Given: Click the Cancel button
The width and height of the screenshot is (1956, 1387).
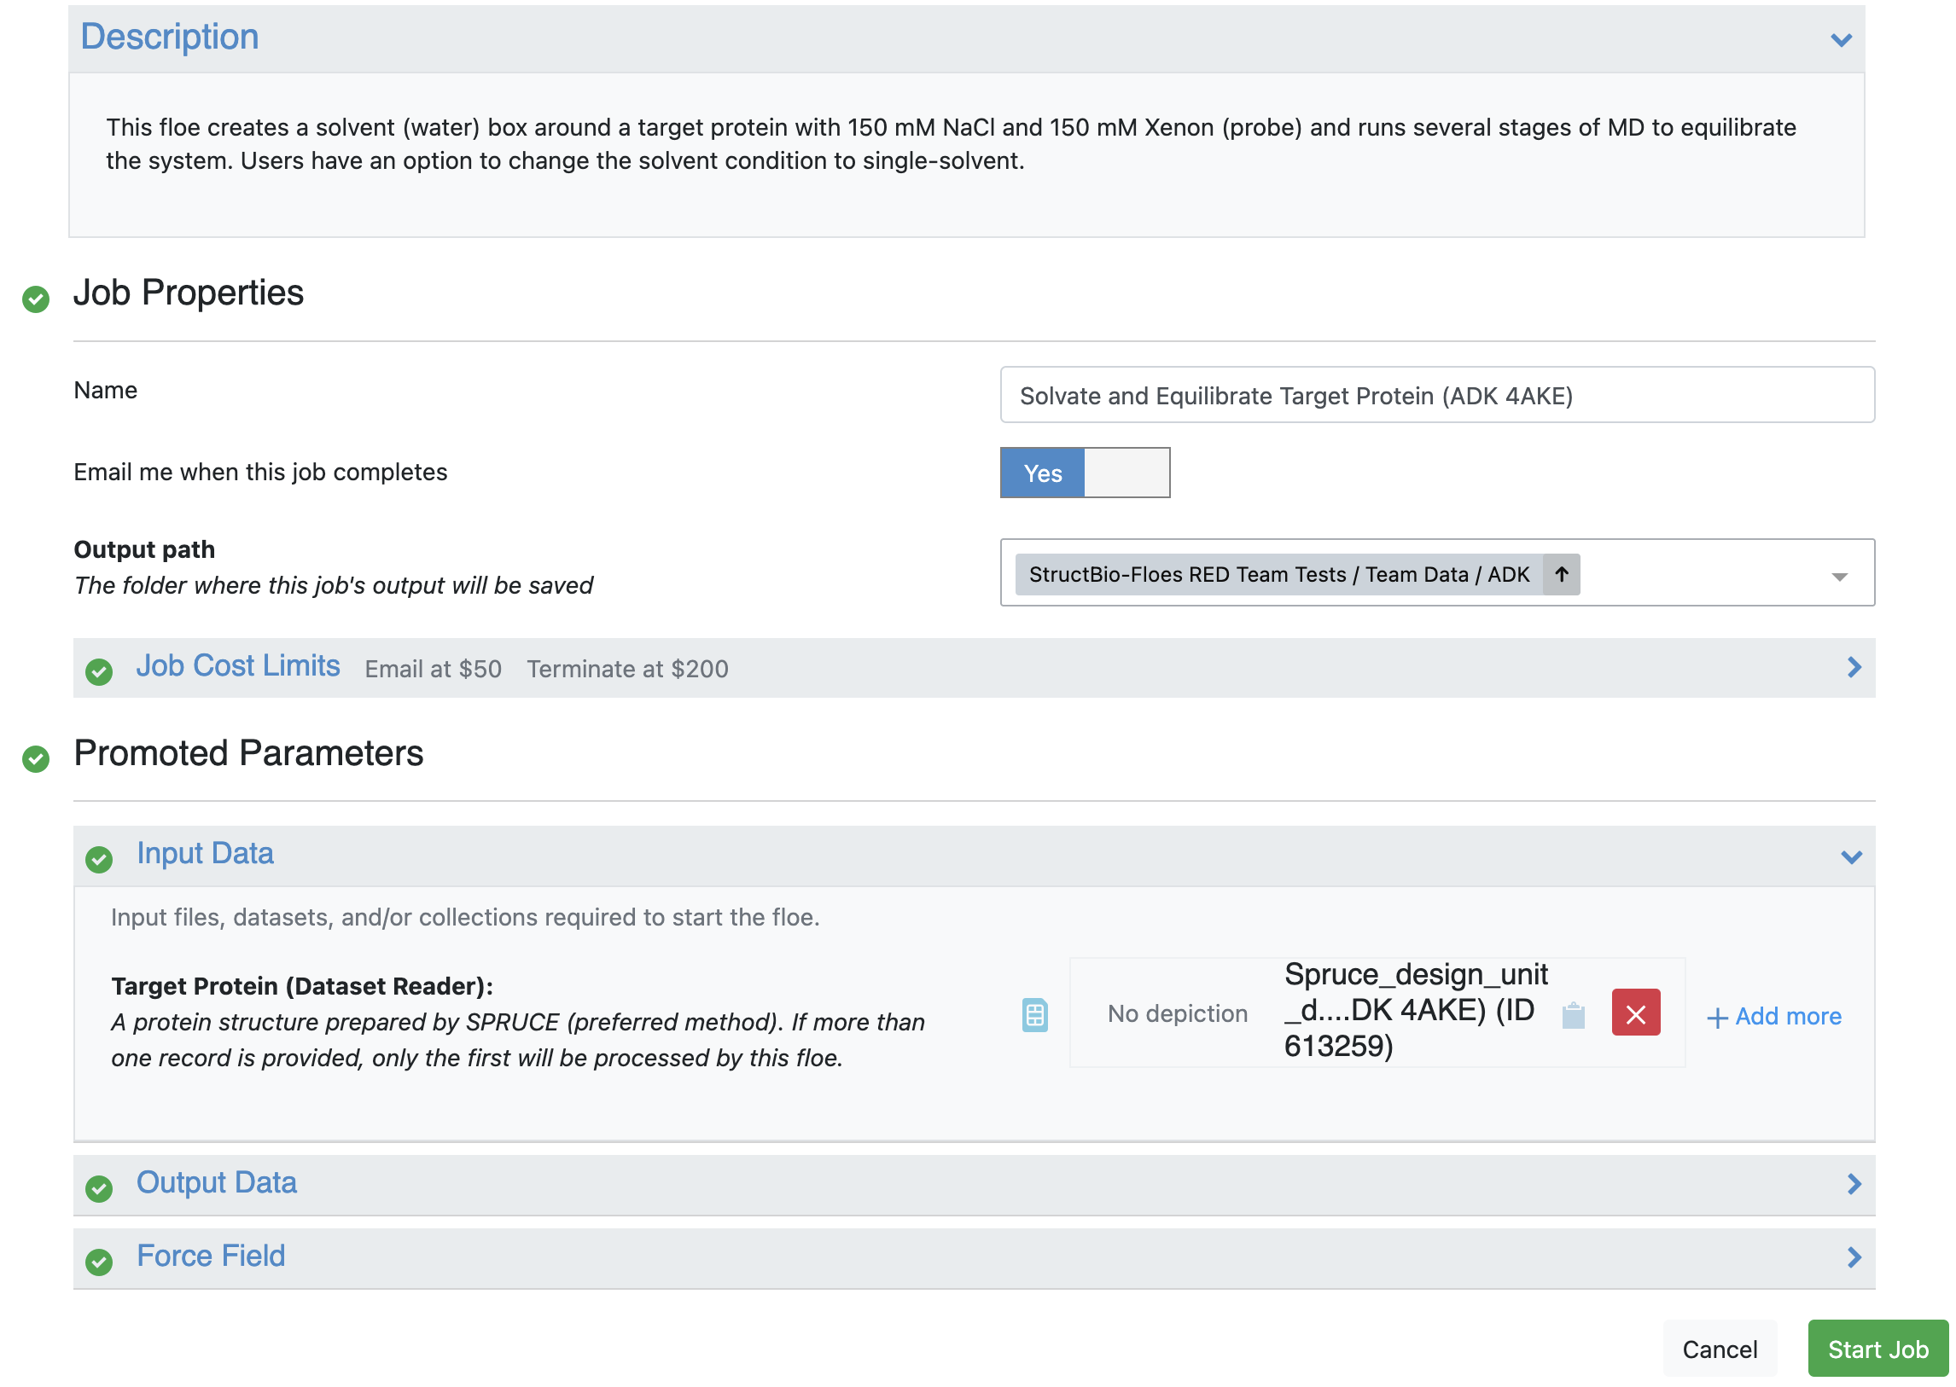Looking at the screenshot, I should [x=1719, y=1349].
